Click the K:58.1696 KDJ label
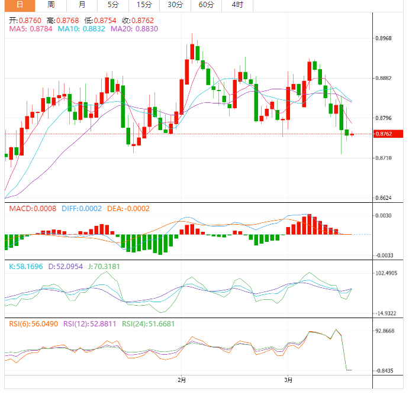 click(26, 267)
